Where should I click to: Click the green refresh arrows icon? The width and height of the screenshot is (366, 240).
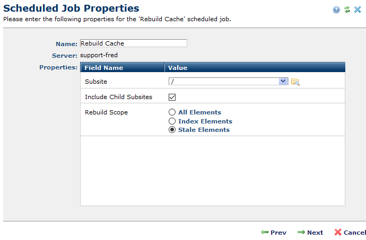347,10
